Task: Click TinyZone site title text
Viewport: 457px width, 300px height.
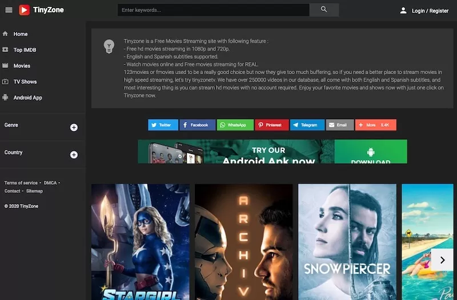Action: click(x=49, y=10)
